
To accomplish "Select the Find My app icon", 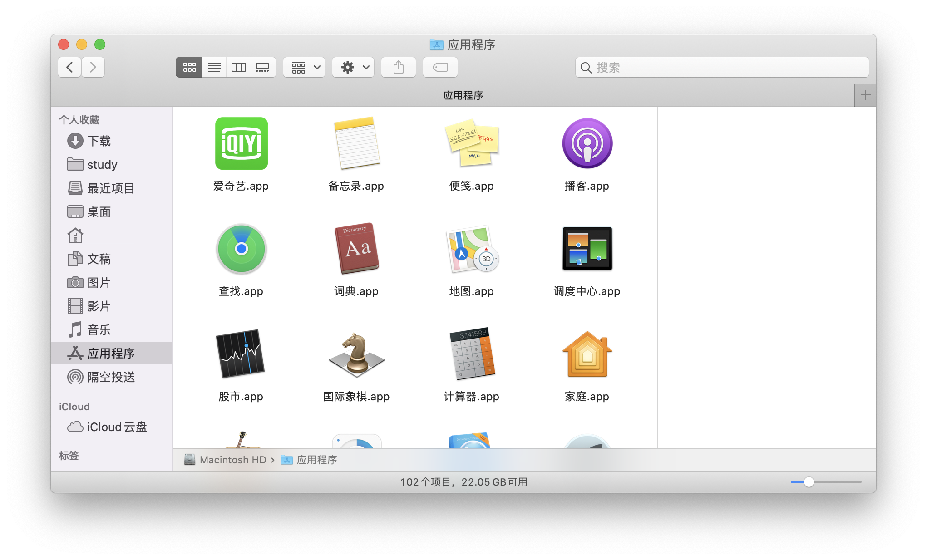I will [241, 249].
